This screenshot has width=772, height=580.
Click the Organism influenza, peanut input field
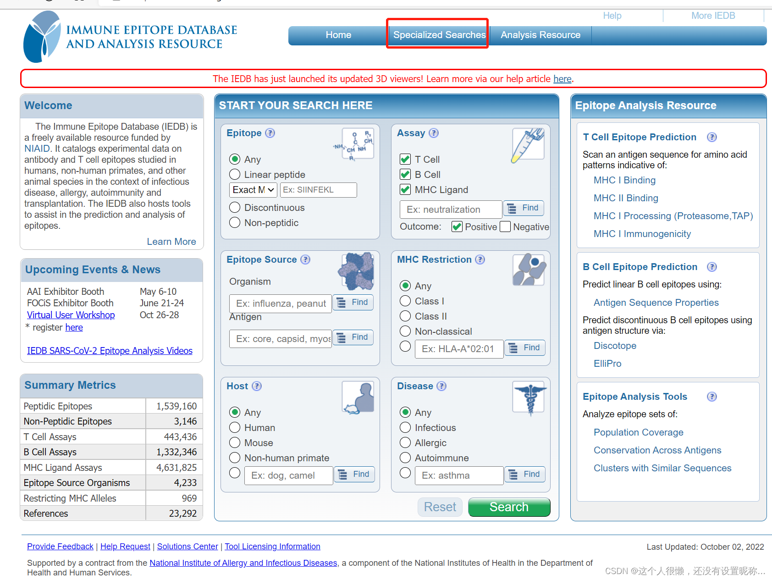[x=281, y=304]
